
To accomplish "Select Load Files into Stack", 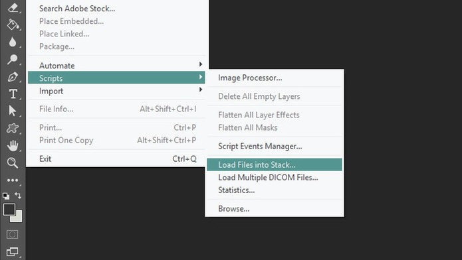I will 275,164.
